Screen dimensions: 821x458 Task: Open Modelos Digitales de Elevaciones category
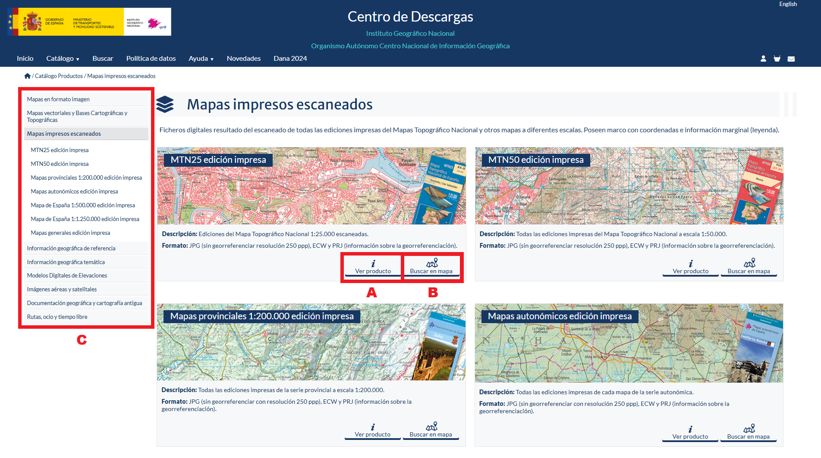[67, 275]
